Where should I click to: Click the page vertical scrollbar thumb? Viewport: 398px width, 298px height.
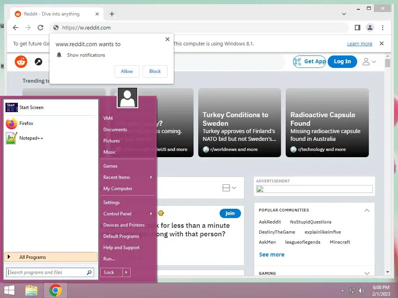[388, 63]
